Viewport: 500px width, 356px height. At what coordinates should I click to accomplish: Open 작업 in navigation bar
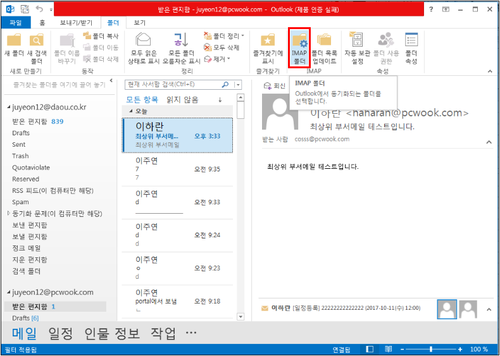click(x=163, y=333)
